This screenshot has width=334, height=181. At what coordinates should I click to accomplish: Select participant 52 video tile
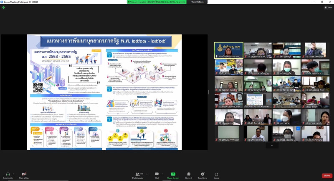click(x=228, y=100)
